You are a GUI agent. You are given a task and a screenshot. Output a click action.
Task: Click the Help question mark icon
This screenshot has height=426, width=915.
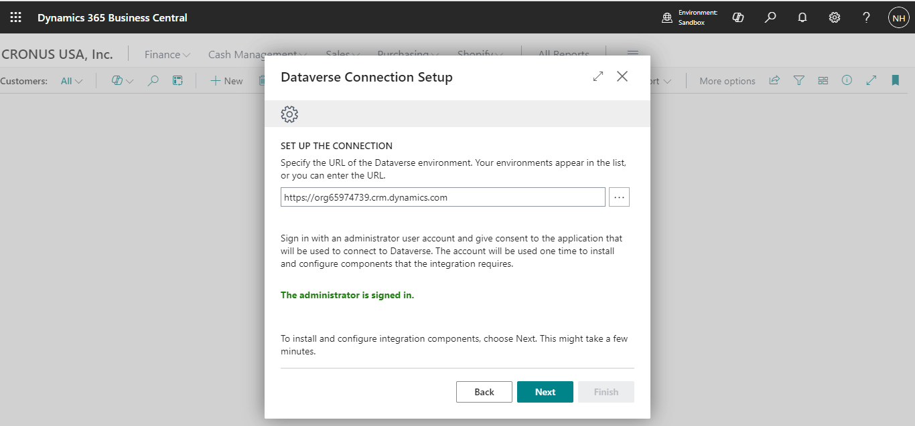coord(866,18)
